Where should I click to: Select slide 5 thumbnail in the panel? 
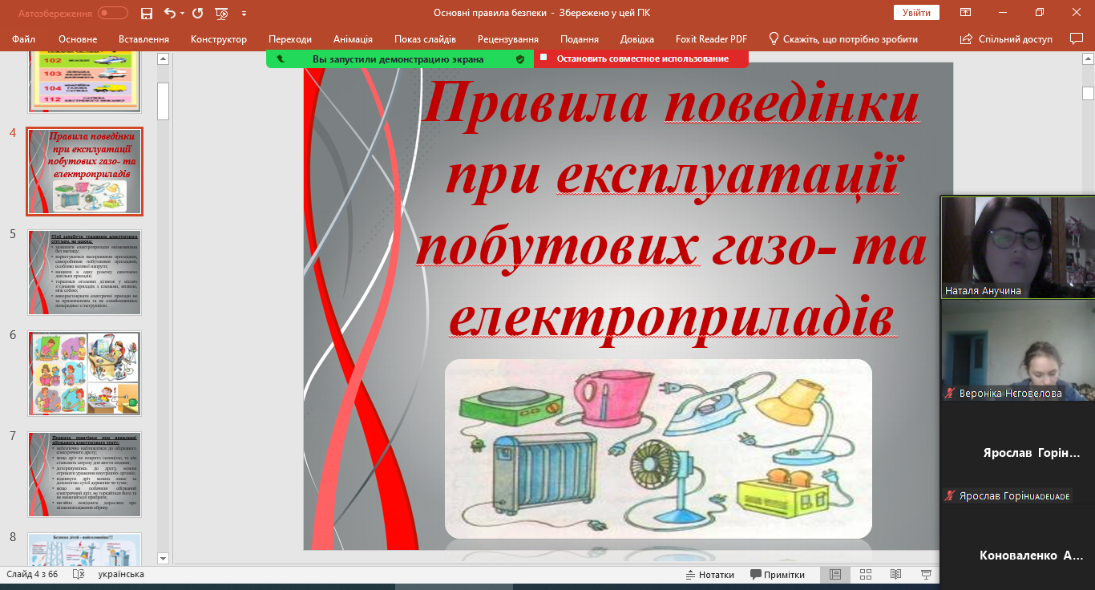tap(85, 273)
